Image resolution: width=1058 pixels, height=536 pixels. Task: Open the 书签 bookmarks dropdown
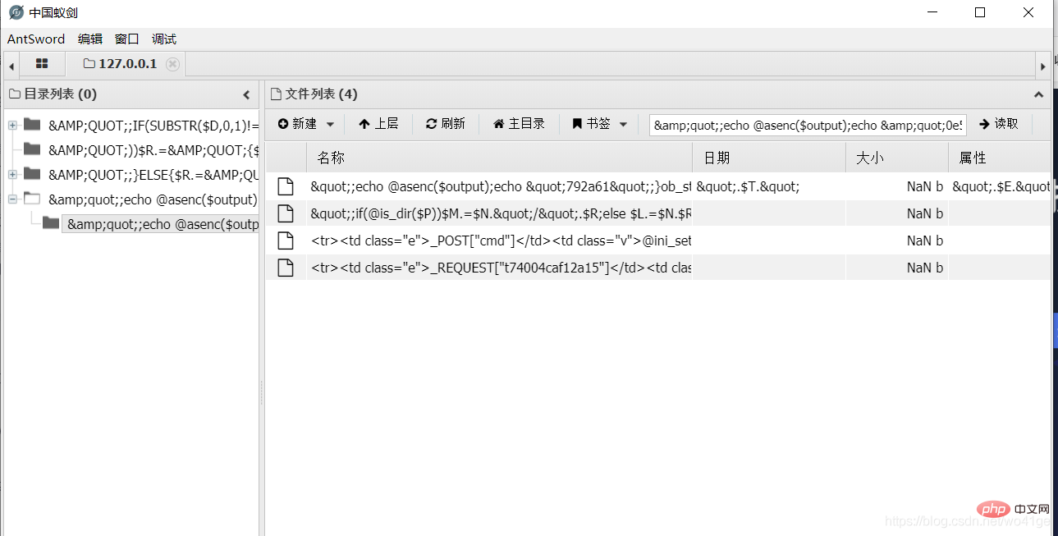[x=600, y=124]
